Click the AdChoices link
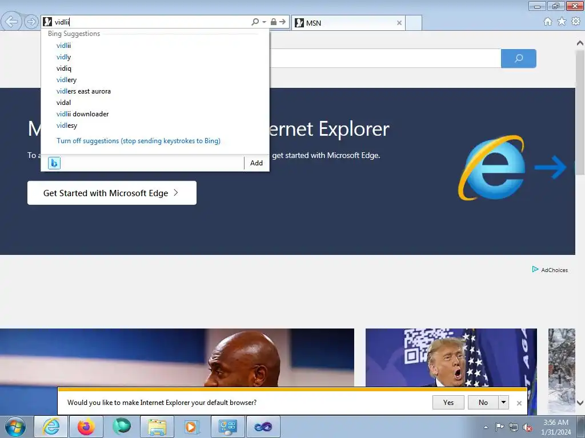The image size is (585, 438). pyautogui.click(x=550, y=270)
